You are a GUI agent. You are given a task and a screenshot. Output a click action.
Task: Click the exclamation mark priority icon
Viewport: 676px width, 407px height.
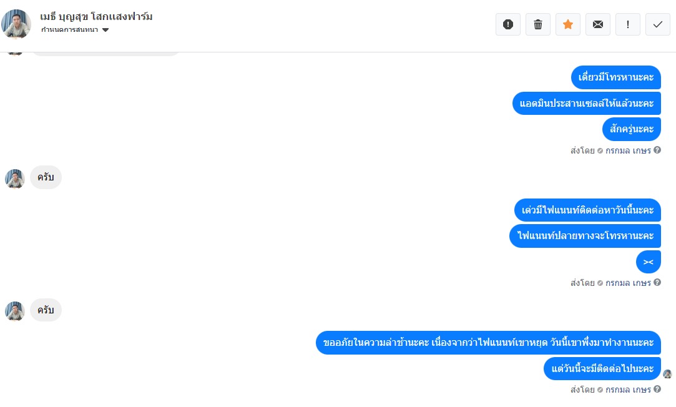[x=628, y=24]
